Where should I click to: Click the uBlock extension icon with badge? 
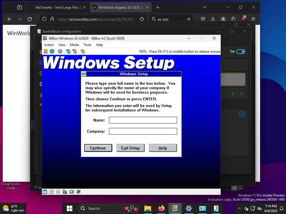coord(244,18)
